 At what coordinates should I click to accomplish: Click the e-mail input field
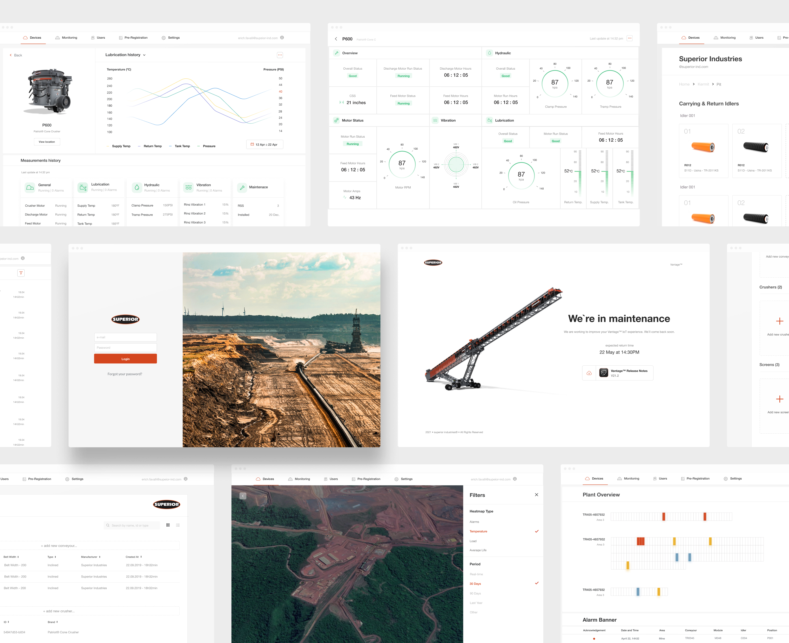[x=125, y=337]
